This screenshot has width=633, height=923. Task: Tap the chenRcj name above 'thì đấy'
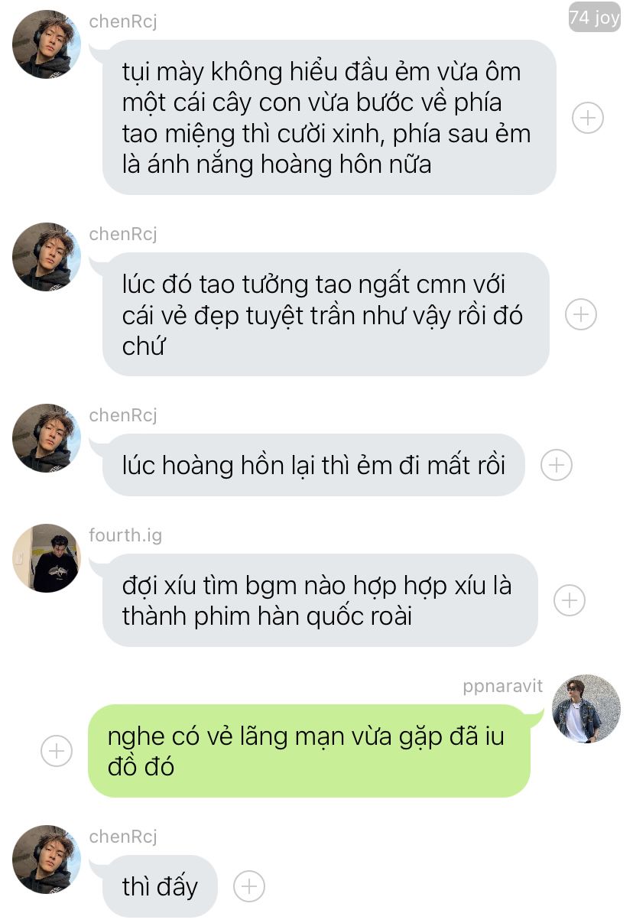[x=123, y=837]
